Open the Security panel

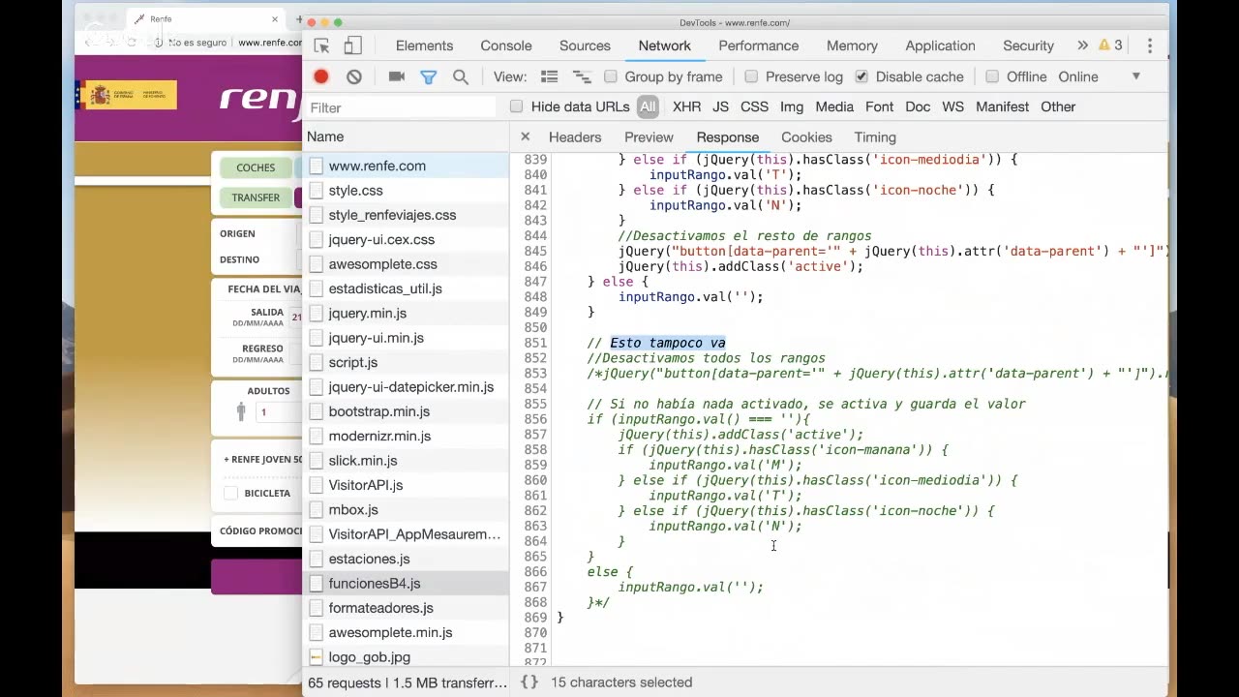pos(1028,45)
